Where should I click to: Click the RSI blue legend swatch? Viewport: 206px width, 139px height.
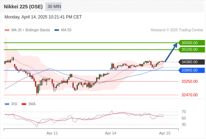[x=7, y=104]
